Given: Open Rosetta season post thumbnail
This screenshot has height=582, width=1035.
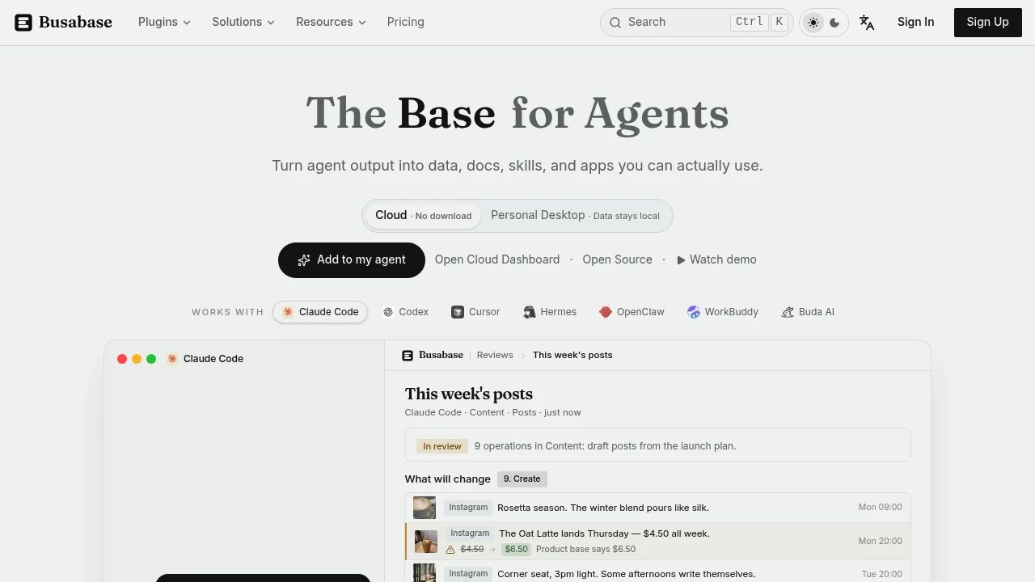Looking at the screenshot, I should tap(425, 508).
